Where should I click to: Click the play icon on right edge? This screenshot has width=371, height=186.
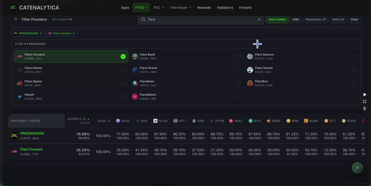365,94
